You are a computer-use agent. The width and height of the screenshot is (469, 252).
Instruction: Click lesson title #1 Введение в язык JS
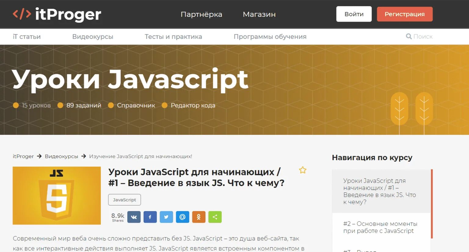[x=196, y=178]
